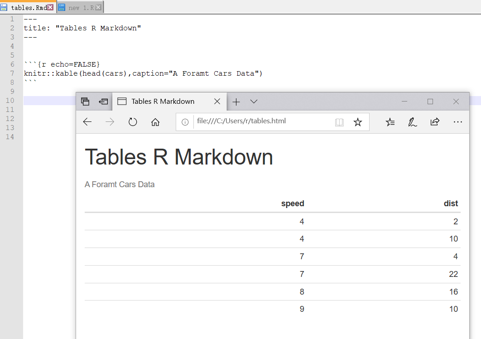Click dist value 22 in the table

pos(453,274)
